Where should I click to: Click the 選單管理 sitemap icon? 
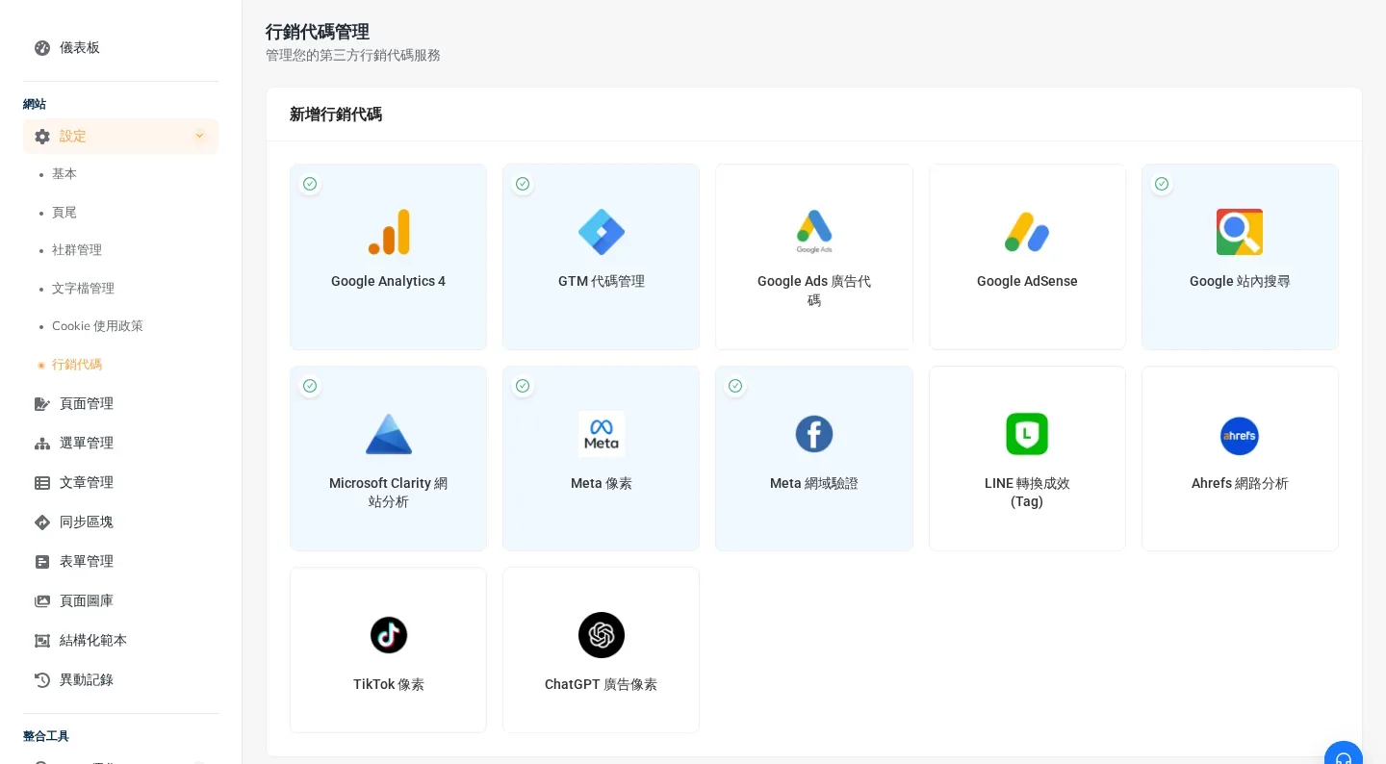(x=42, y=444)
